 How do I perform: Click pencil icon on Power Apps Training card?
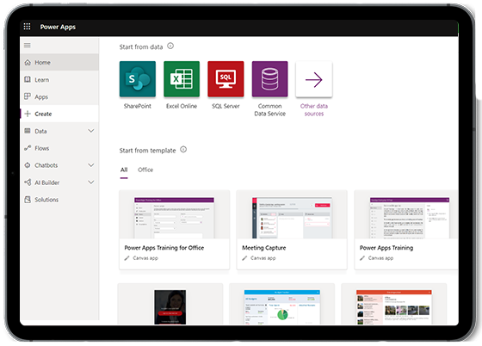pyautogui.click(x=362, y=258)
